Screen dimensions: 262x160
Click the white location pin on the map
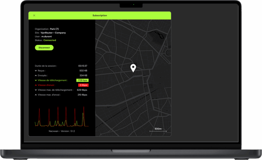(133, 68)
